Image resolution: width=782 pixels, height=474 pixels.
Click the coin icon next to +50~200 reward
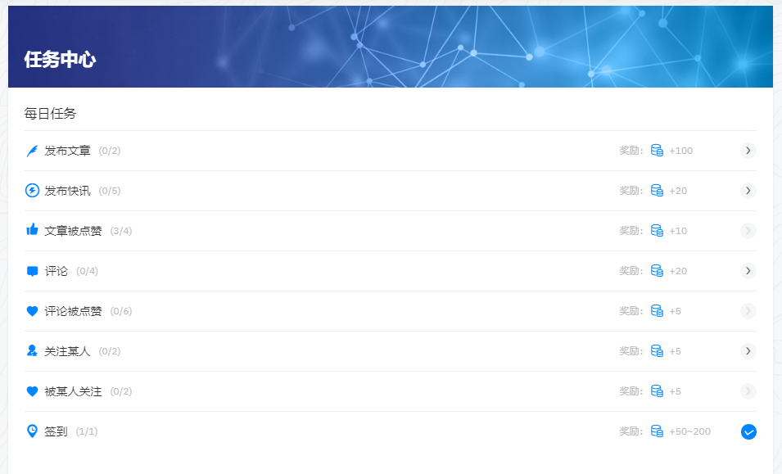pos(657,431)
